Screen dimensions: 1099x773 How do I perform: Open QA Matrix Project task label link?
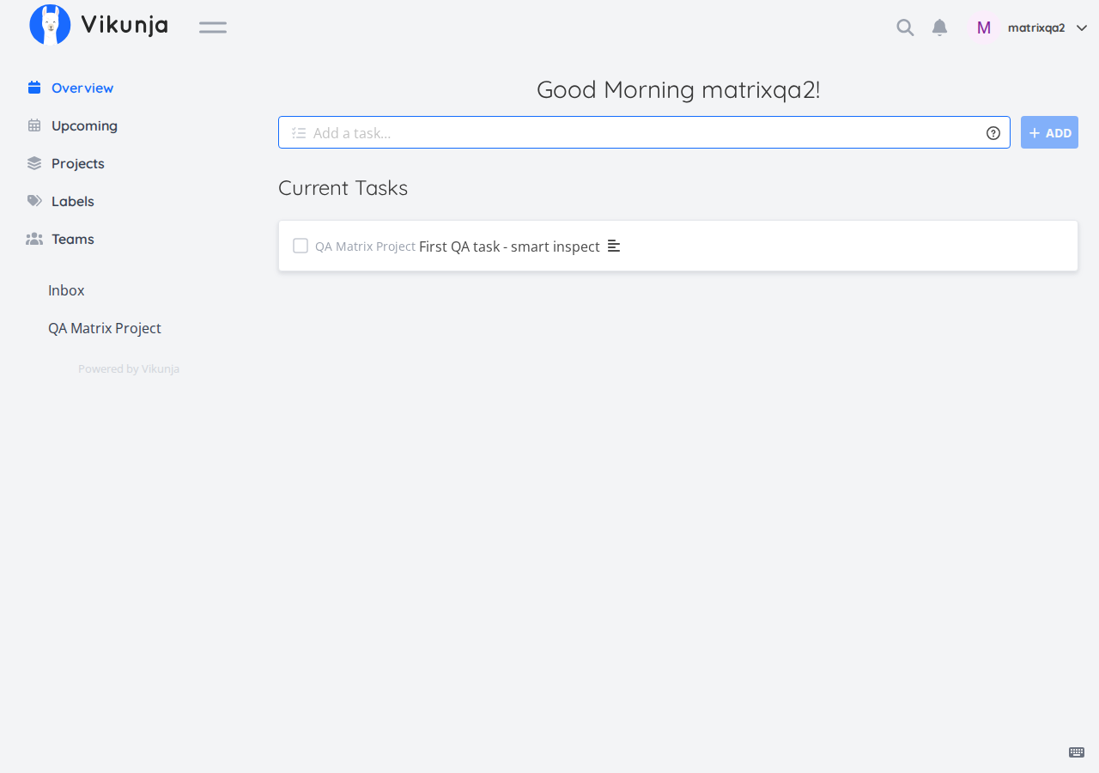[365, 247]
